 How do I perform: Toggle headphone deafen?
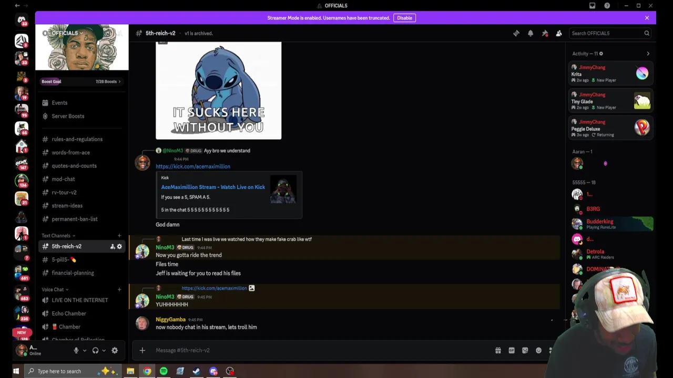95,350
